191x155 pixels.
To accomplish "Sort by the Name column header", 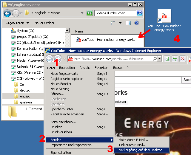I will pos(79,31).
